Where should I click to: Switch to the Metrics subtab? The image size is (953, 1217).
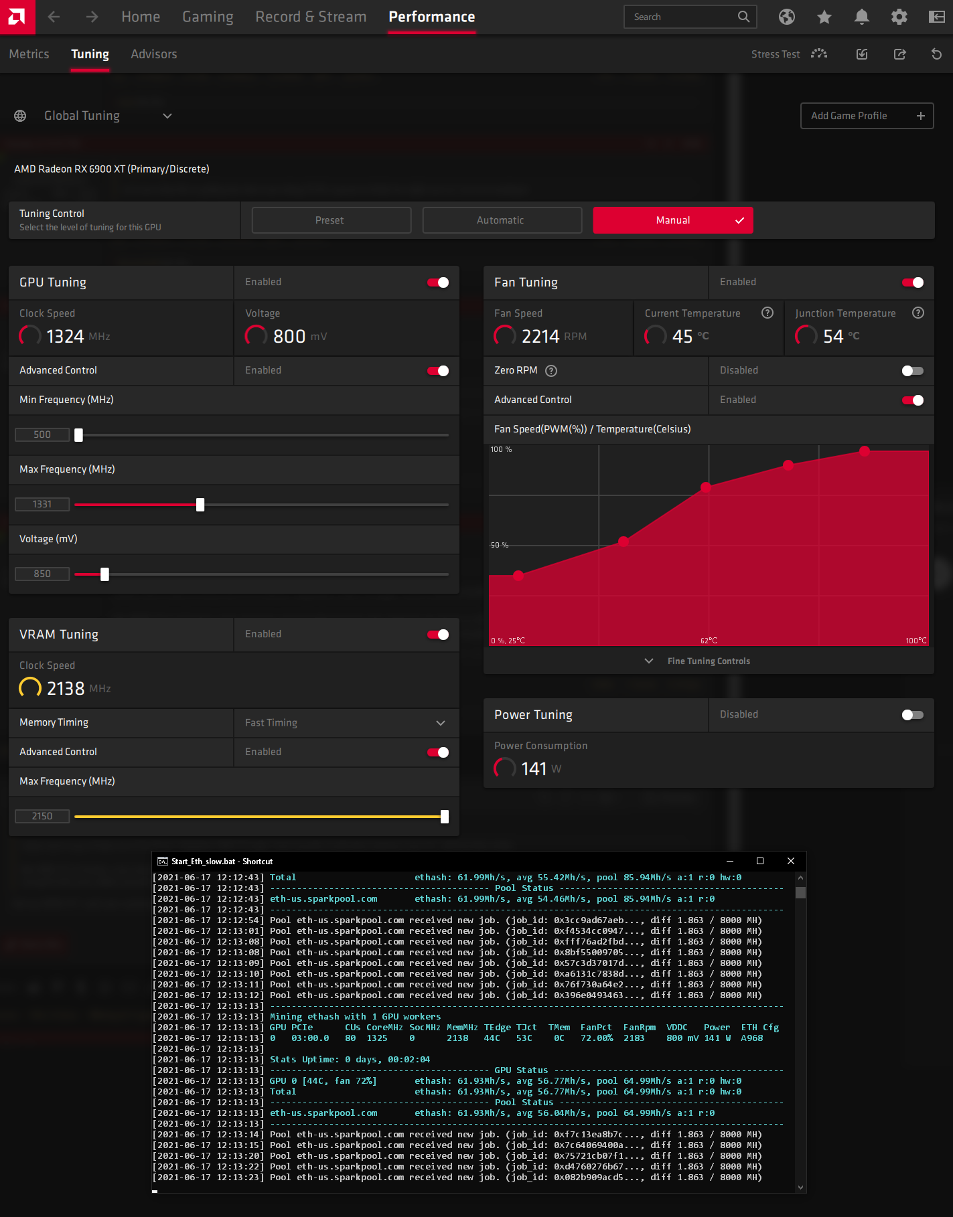coord(29,54)
